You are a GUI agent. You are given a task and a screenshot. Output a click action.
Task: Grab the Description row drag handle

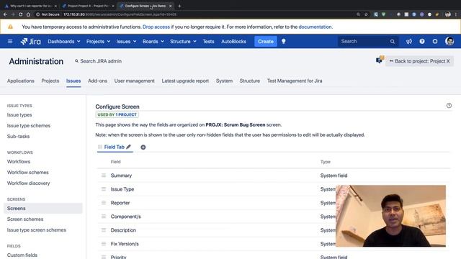104,230
